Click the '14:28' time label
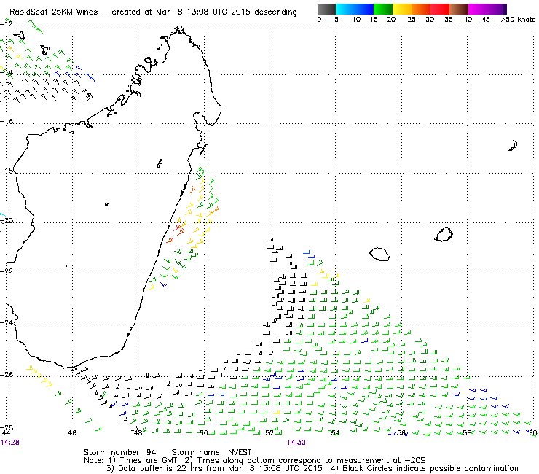Viewport: 539px width, 474px height. [x=10, y=443]
